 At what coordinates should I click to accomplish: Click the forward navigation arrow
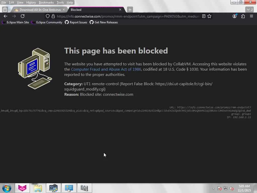coord(14,16)
